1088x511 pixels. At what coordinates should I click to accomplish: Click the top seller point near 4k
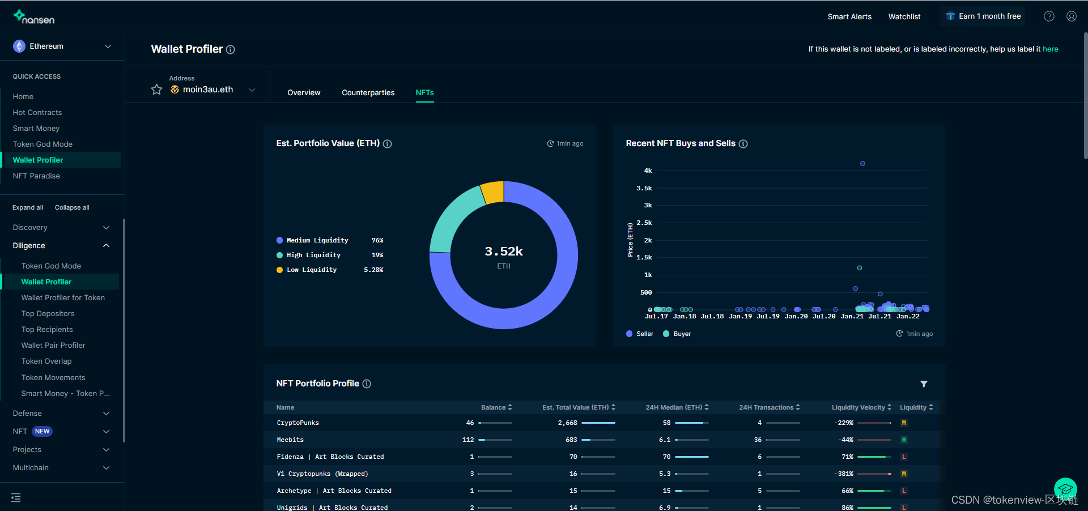[862, 164]
